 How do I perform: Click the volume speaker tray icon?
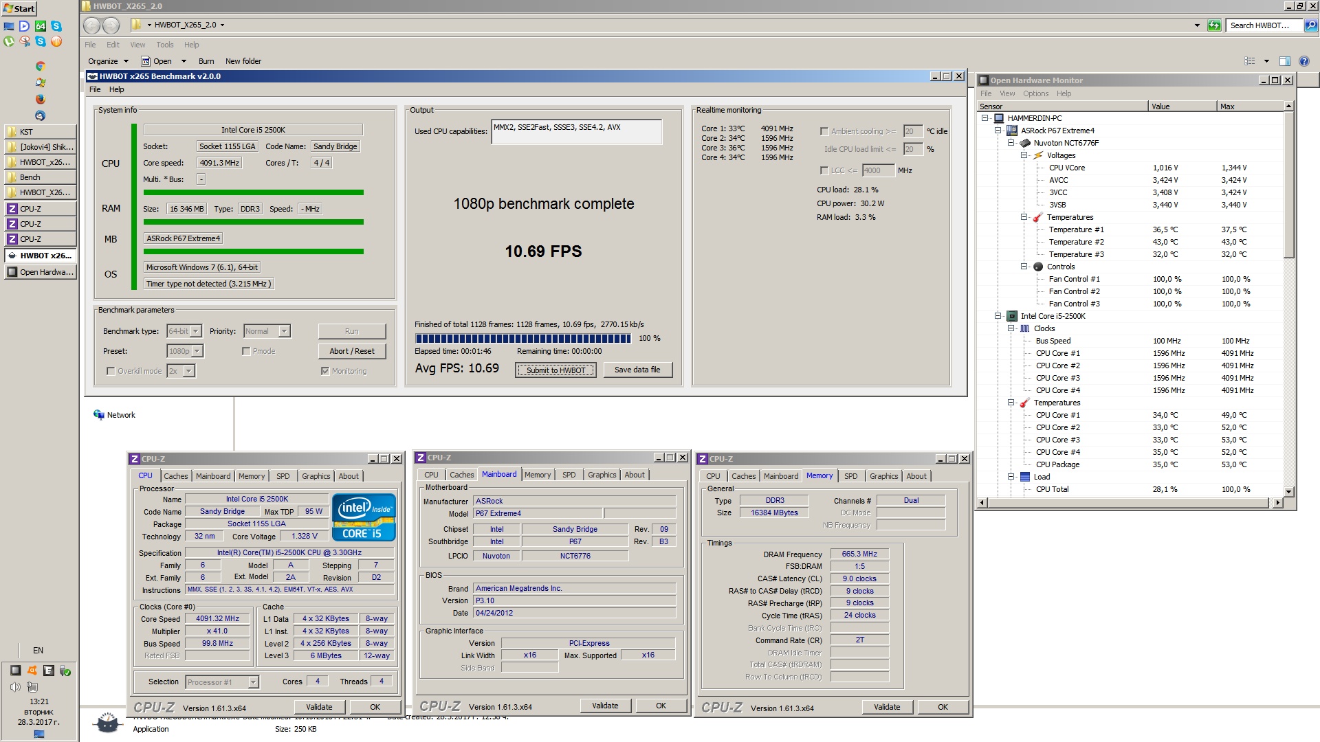click(x=15, y=687)
